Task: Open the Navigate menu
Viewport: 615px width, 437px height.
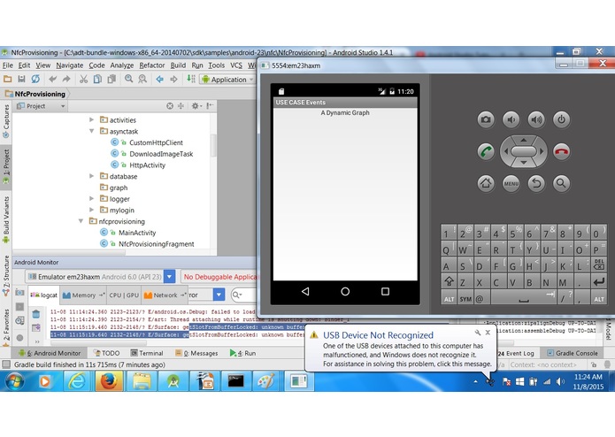Action: pyautogui.click(x=69, y=65)
